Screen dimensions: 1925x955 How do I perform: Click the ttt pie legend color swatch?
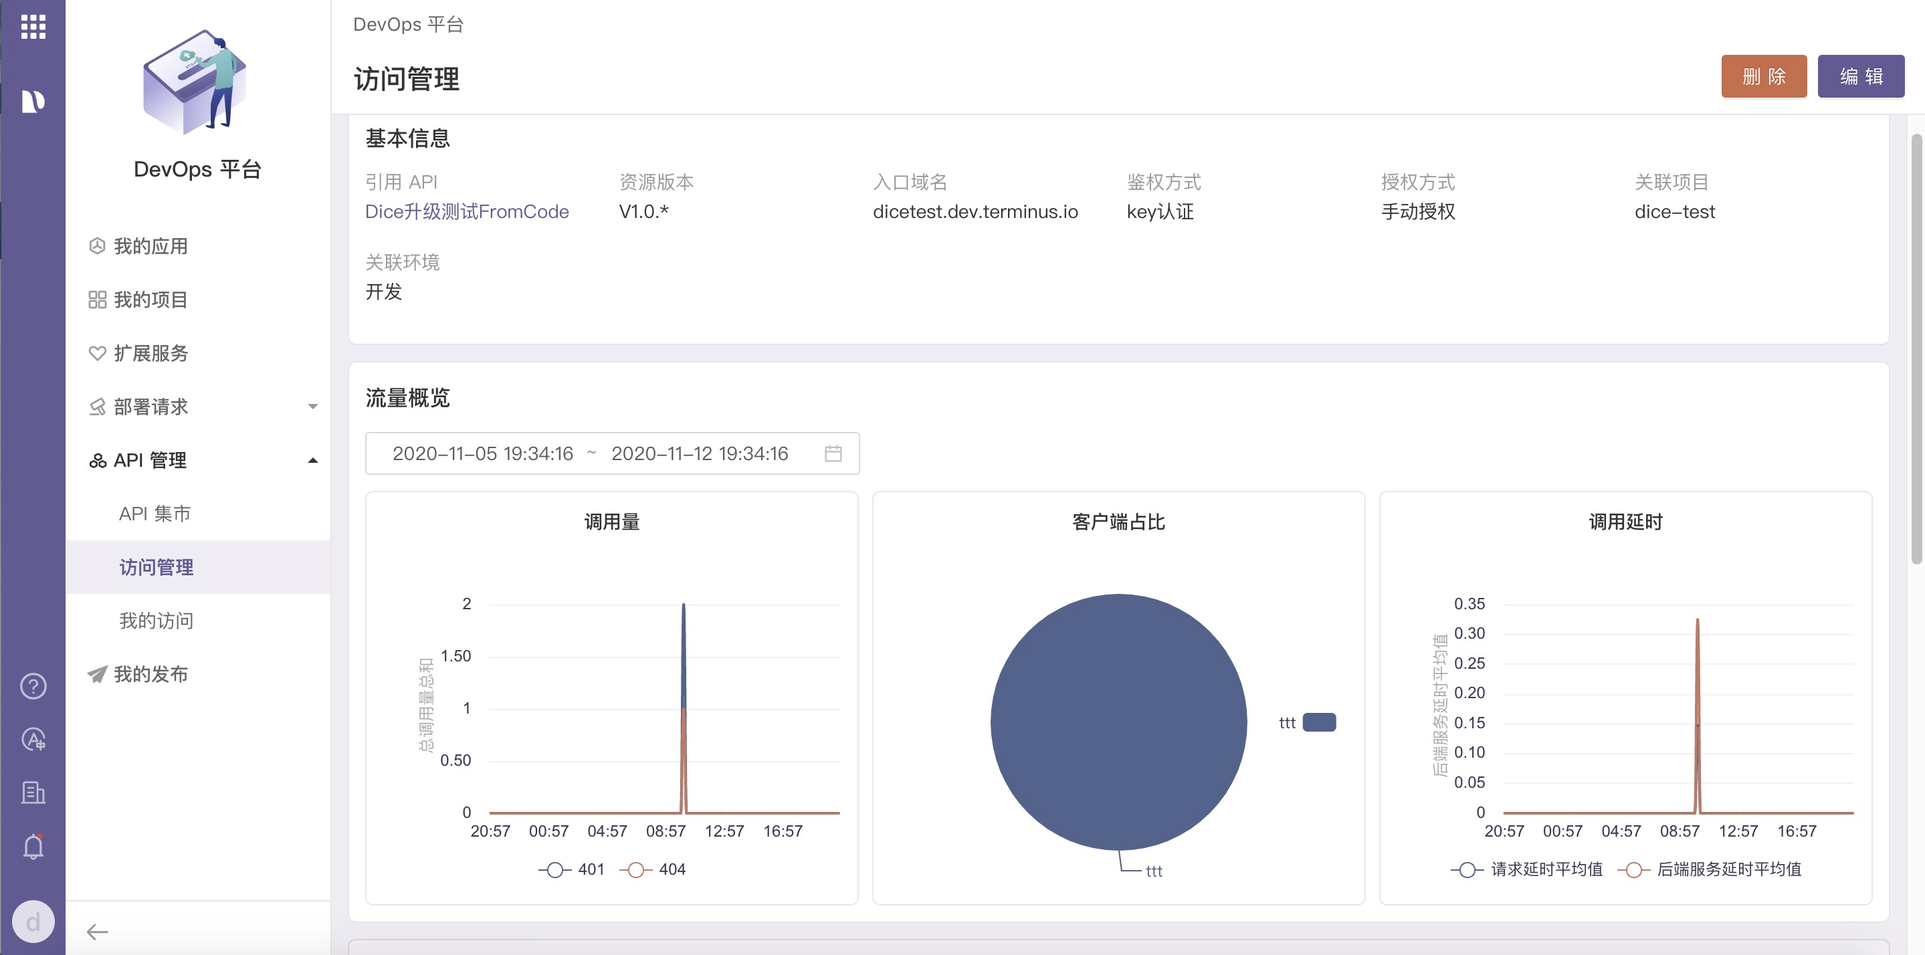tap(1318, 722)
